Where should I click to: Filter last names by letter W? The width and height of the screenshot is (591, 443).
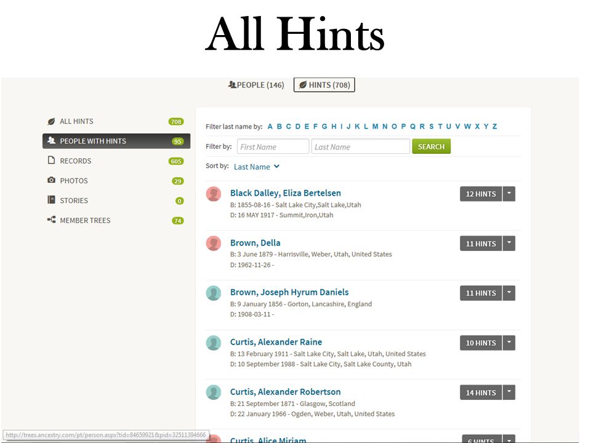point(467,126)
